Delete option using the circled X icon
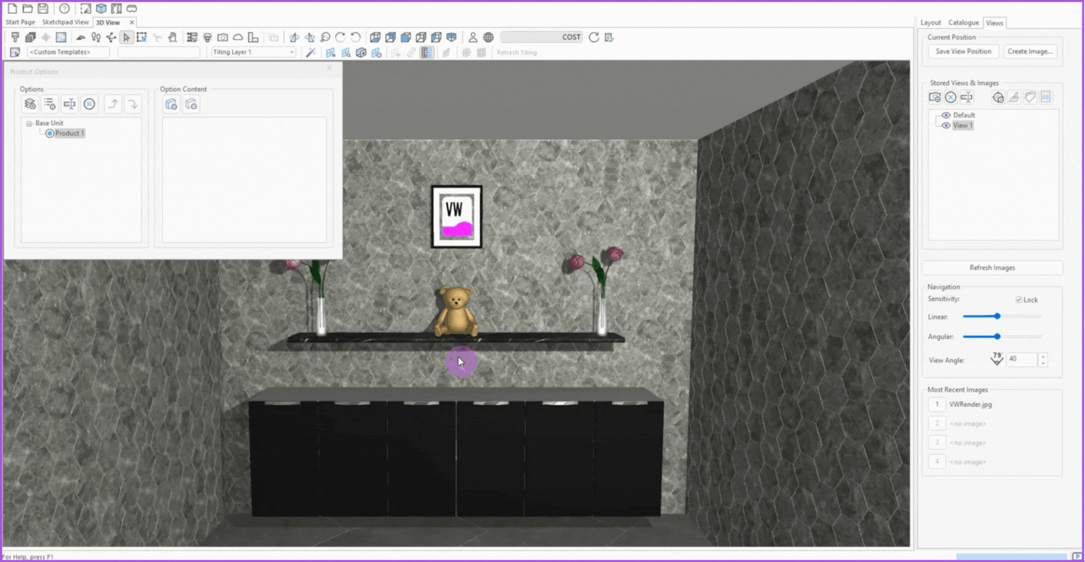1085x562 pixels. tap(89, 104)
